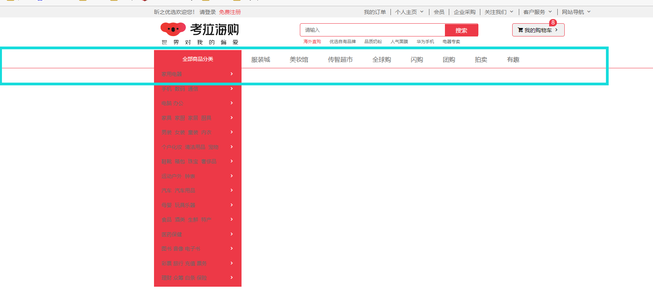The height and width of the screenshot is (296, 653).
Task: Select 生鲜 in the category list
Action: (x=193, y=220)
